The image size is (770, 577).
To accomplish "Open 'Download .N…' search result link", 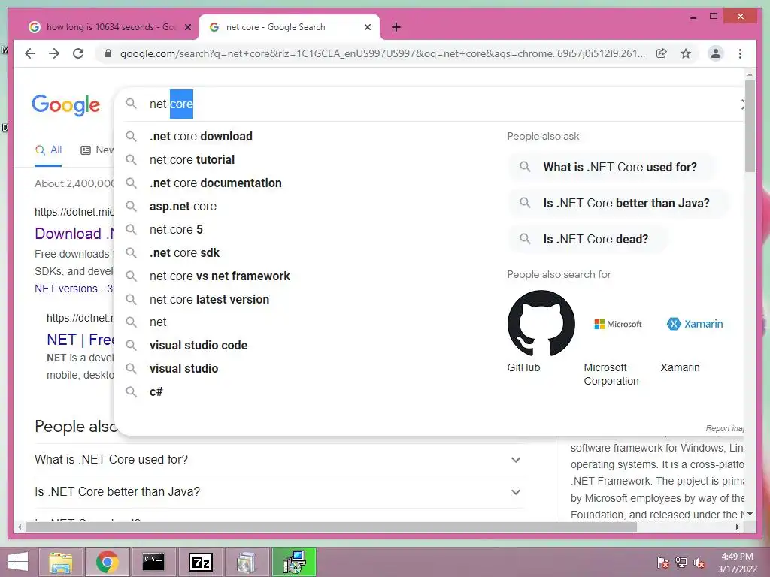I will tap(74, 234).
